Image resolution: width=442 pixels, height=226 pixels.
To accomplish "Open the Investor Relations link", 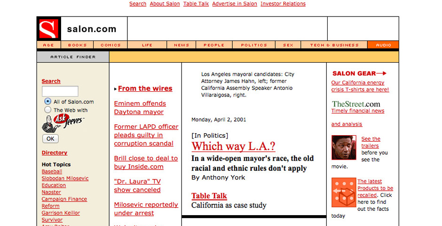I will point(283,4).
